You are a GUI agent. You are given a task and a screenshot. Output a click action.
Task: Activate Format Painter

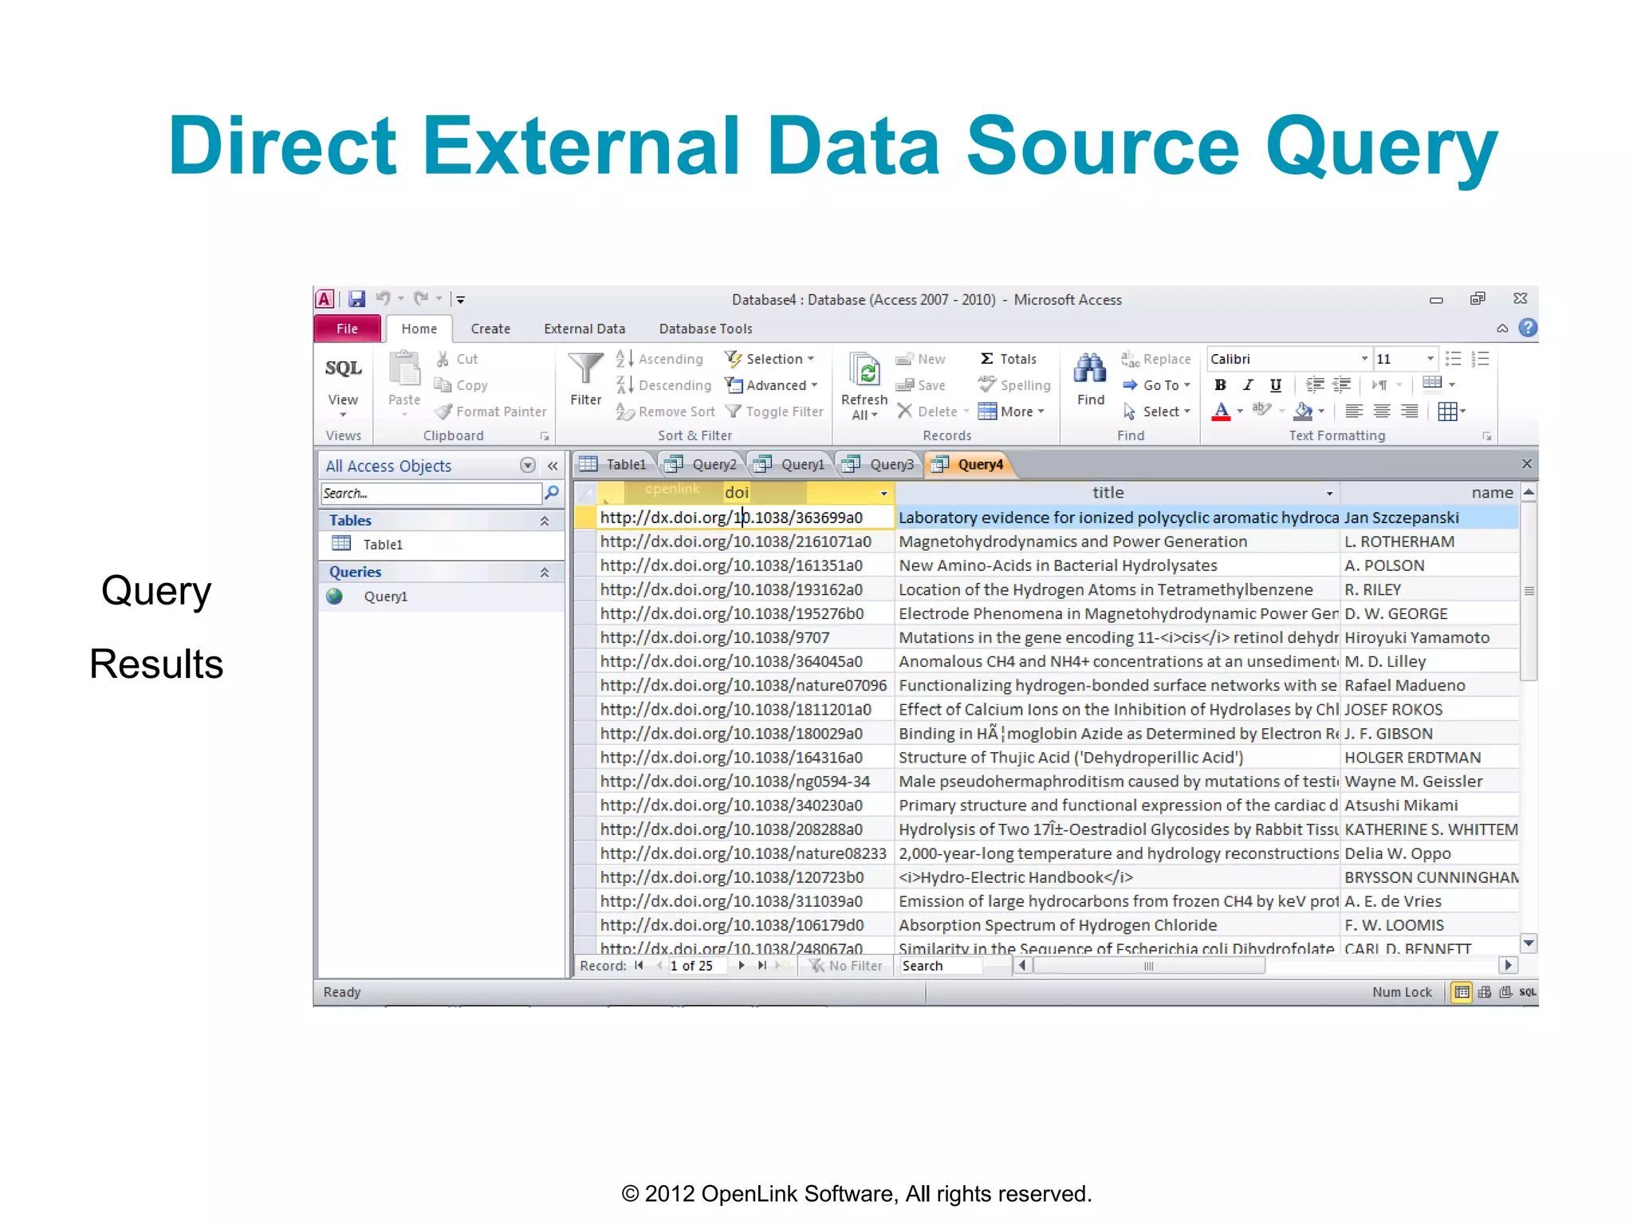pos(491,412)
